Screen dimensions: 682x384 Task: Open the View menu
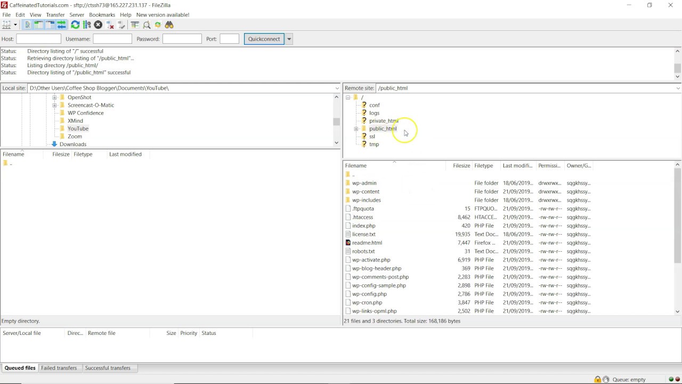tap(35, 15)
